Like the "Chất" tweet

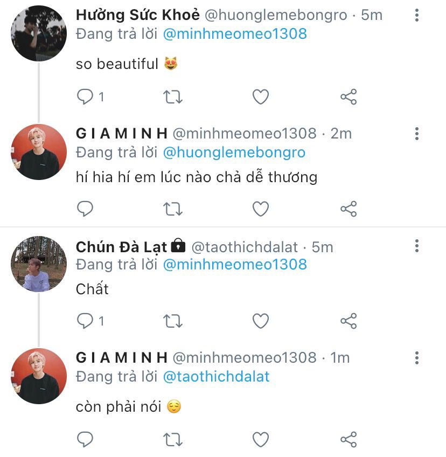coord(261,321)
